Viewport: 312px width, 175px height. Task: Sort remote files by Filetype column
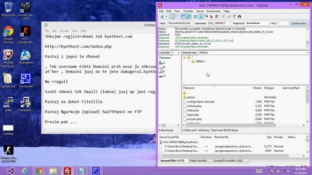269,88
